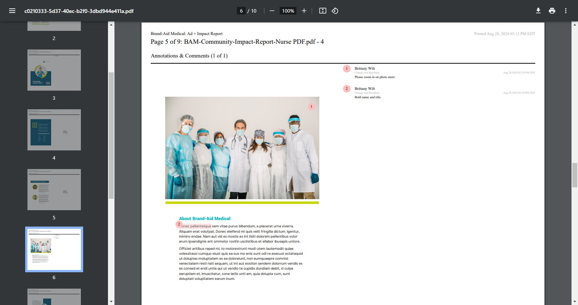Click the 'Annotations & Comments (1 of 1)' heading
The height and width of the screenshot is (305, 578).
point(189,56)
